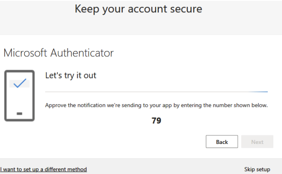The height and width of the screenshot is (174, 282).
Task: Click the "Let's try it out" subheading
Action: [70, 76]
